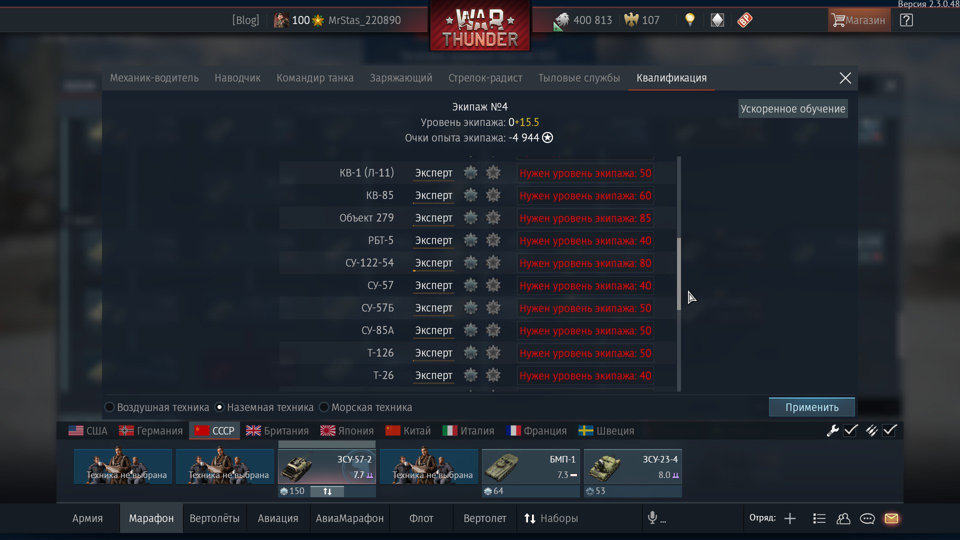Viewport: 960px width, 540px height.
Task: Click the microphone voice chat icon
Action: [x=652, y=518]
